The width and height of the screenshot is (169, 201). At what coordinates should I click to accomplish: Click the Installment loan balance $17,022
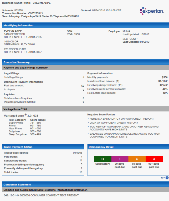(163, 81)
